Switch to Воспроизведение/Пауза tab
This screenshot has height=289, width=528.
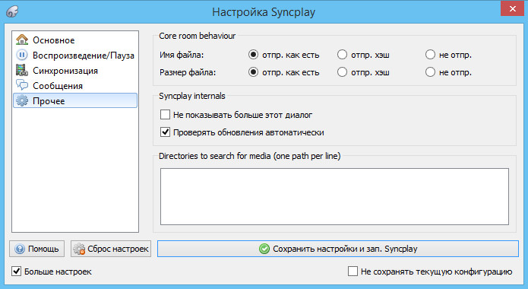tap(75, 55)
